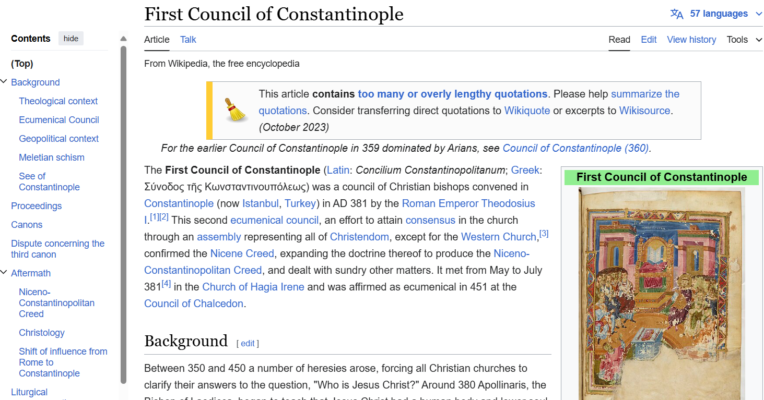Go to Niceno-Constantinopolitan Creed contents entry

[x=57, y=303]
